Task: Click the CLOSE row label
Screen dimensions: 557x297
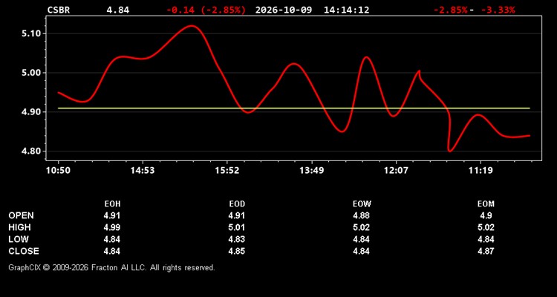Action: 24,251
